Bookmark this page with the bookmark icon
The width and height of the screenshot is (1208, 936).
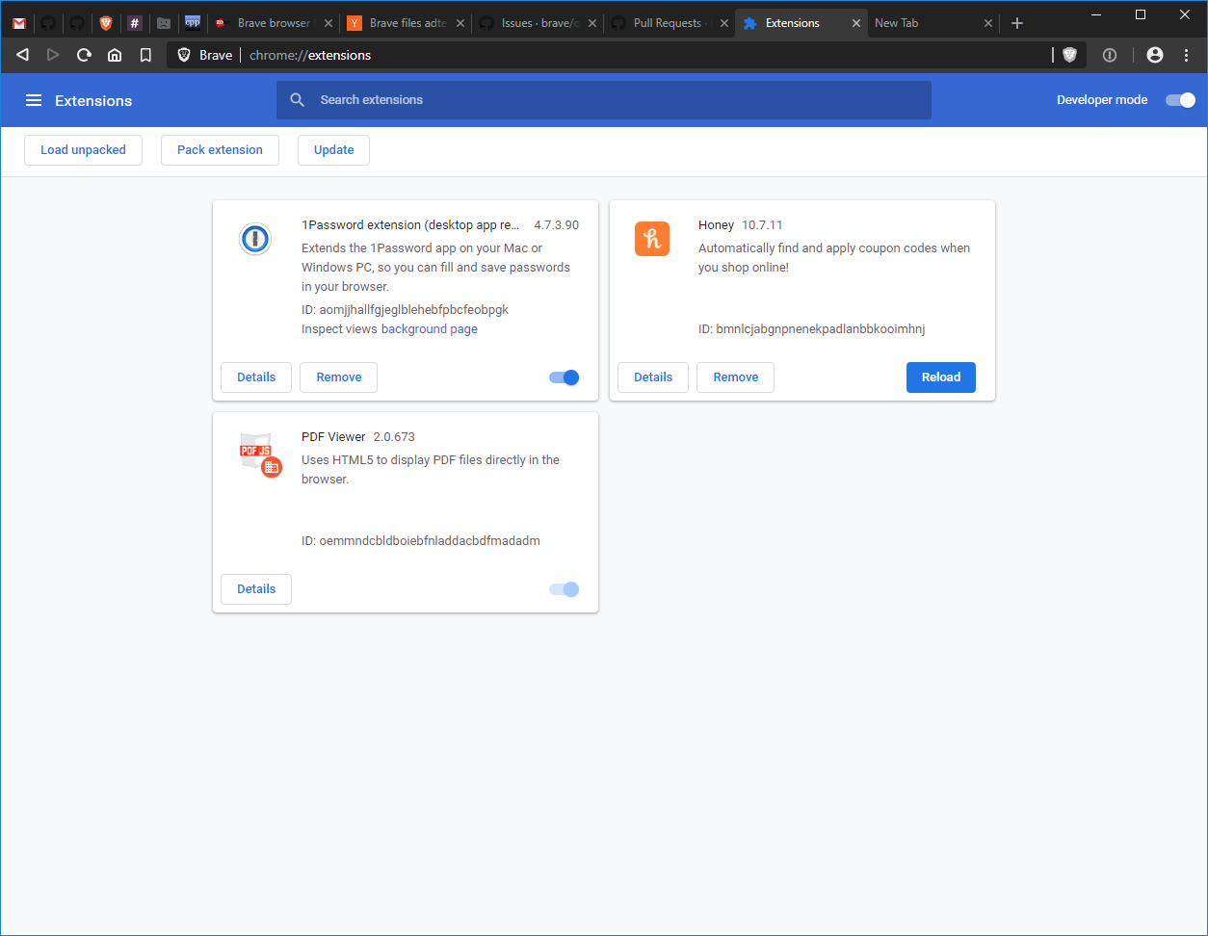[x=145, y=55]
